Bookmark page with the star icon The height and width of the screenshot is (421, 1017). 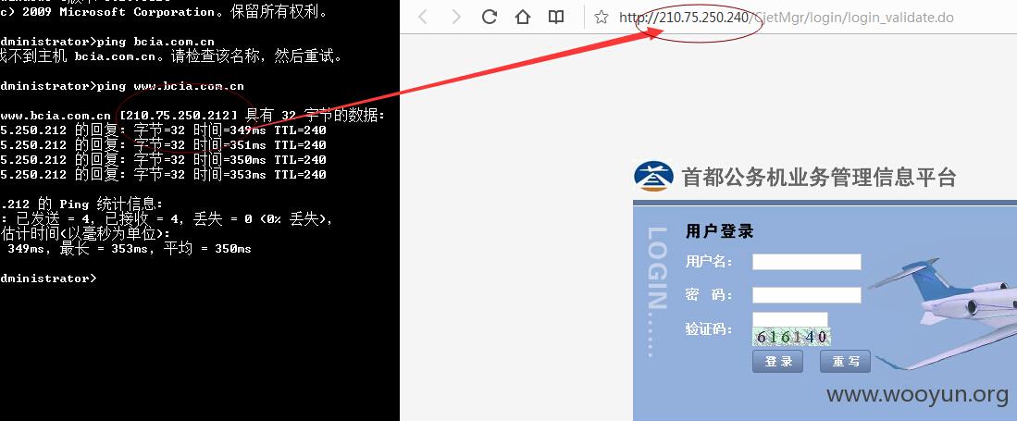pos(602,18)
